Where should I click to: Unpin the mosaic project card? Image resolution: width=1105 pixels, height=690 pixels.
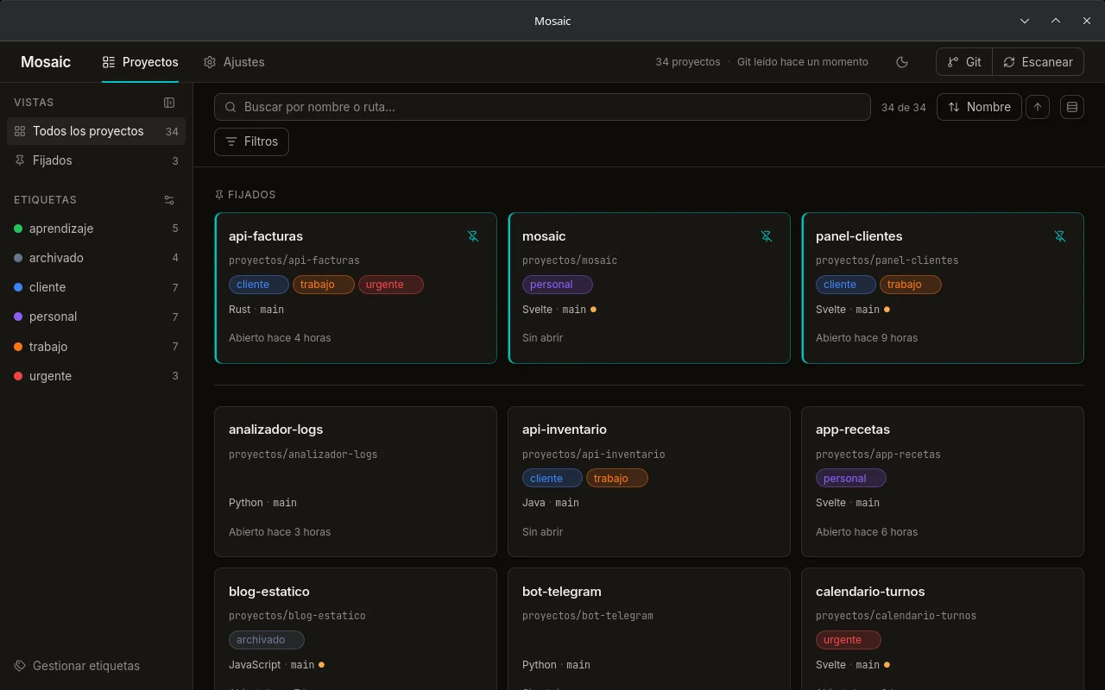click(x=767, y=236)
